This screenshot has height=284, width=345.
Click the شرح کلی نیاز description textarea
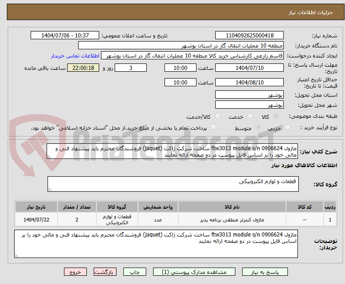(172, 151)
